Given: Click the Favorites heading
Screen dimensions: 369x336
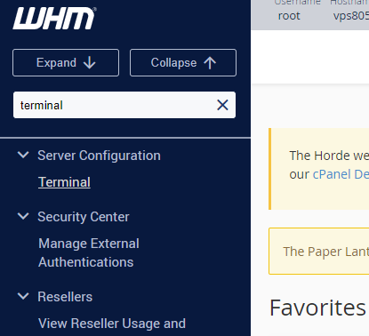Looking at the screenshot, I should point(317,308).
